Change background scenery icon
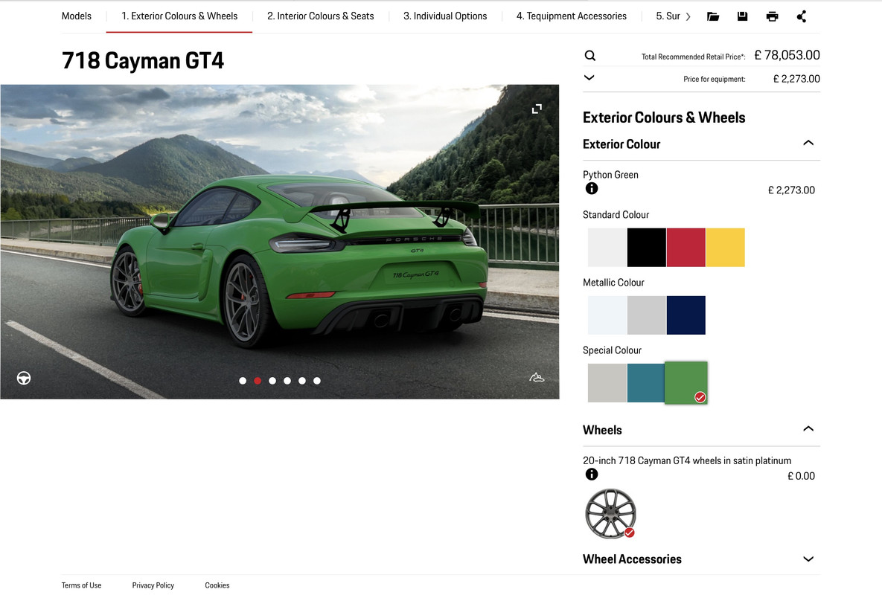Screen dimensions: 882x595 [537, 378]
